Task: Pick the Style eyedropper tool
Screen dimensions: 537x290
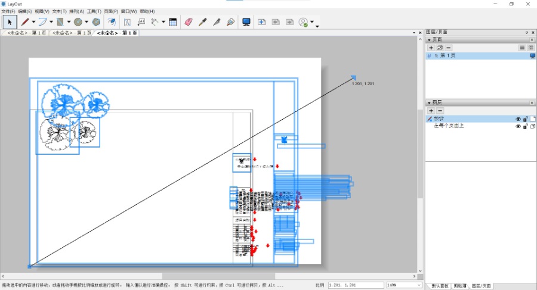Action: pyautogui.click(x=203, y=22)
